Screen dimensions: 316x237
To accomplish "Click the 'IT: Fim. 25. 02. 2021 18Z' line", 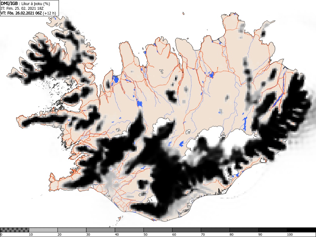I will pos(22,9).
